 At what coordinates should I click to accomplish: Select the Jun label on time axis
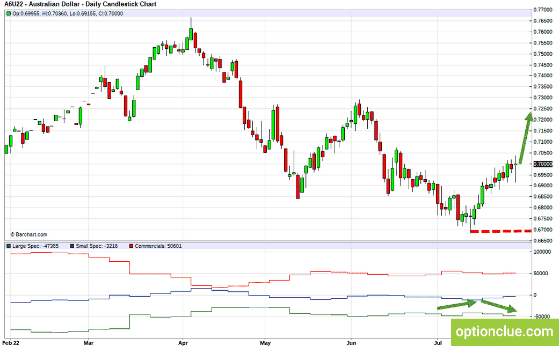click(351, 343)
